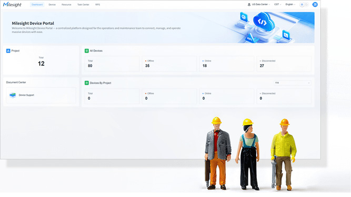Click the Device Support stacked-layers icon
The width and height of the screenshot is (351, 197).
[13, 95]
